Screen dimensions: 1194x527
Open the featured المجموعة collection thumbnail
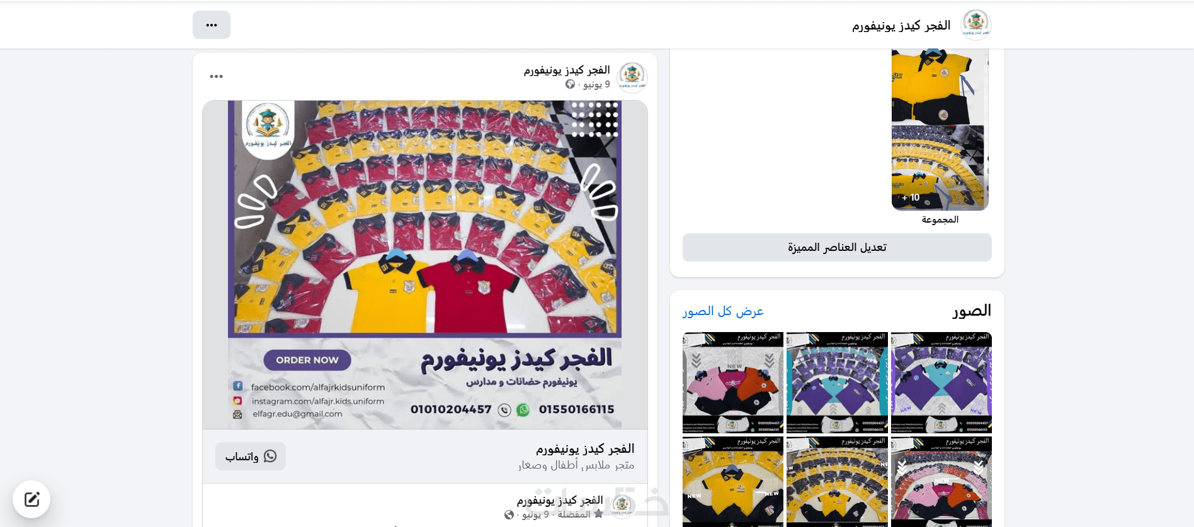tap(940, 129)
